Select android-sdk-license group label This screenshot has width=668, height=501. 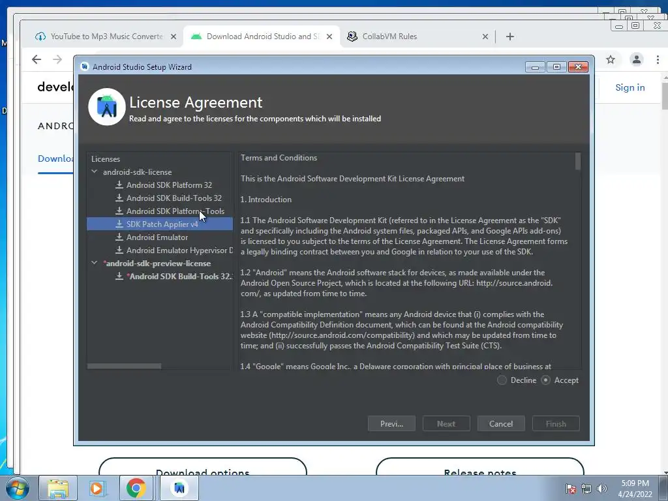pyautogui.click(x=137, y=172)
